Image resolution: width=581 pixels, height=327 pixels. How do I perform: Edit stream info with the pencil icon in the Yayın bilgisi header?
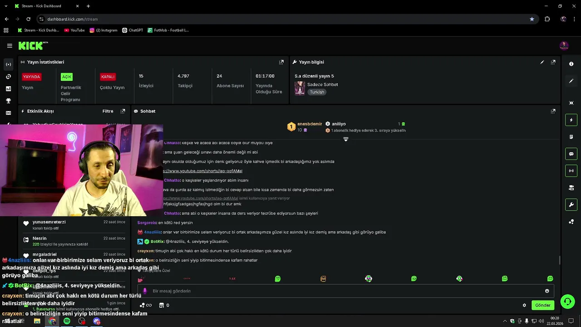[x=542, y=62]
